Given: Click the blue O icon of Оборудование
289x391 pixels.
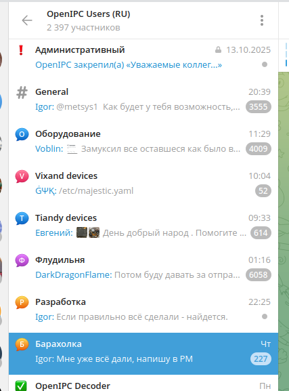Looking at the screenshot, I should 22,134.
